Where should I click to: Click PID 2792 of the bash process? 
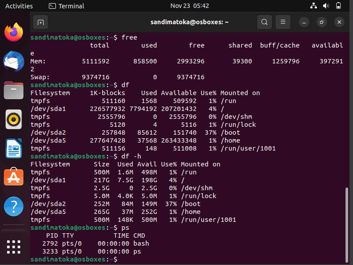click(x=50, y=243)
